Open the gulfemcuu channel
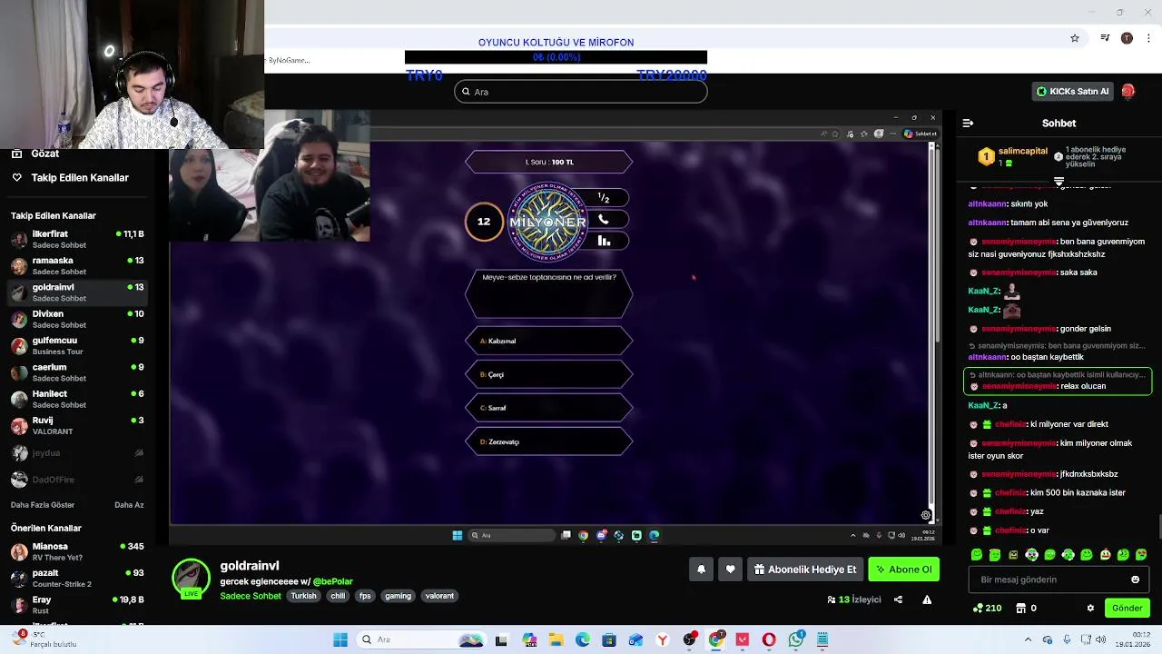The width and height of the screenshot is (1162, 654). (x=77, y=345)
